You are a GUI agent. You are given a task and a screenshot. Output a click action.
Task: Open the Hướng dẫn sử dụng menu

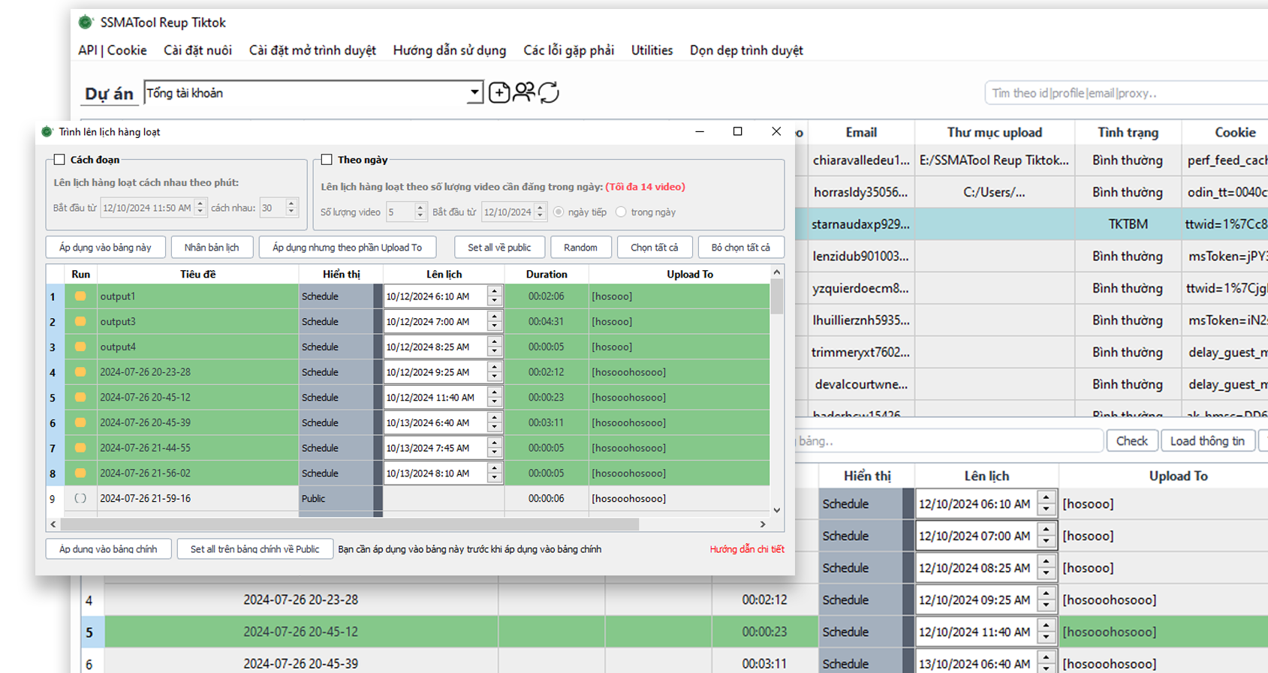coord(450,50)
